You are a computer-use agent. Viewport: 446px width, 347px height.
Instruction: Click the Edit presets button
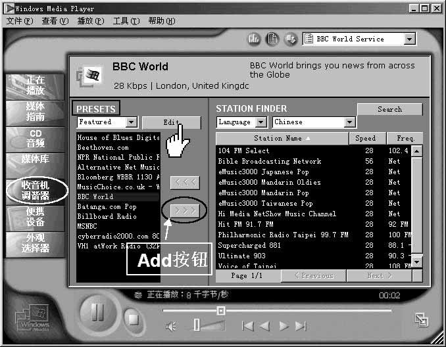(x=172, y=122)
